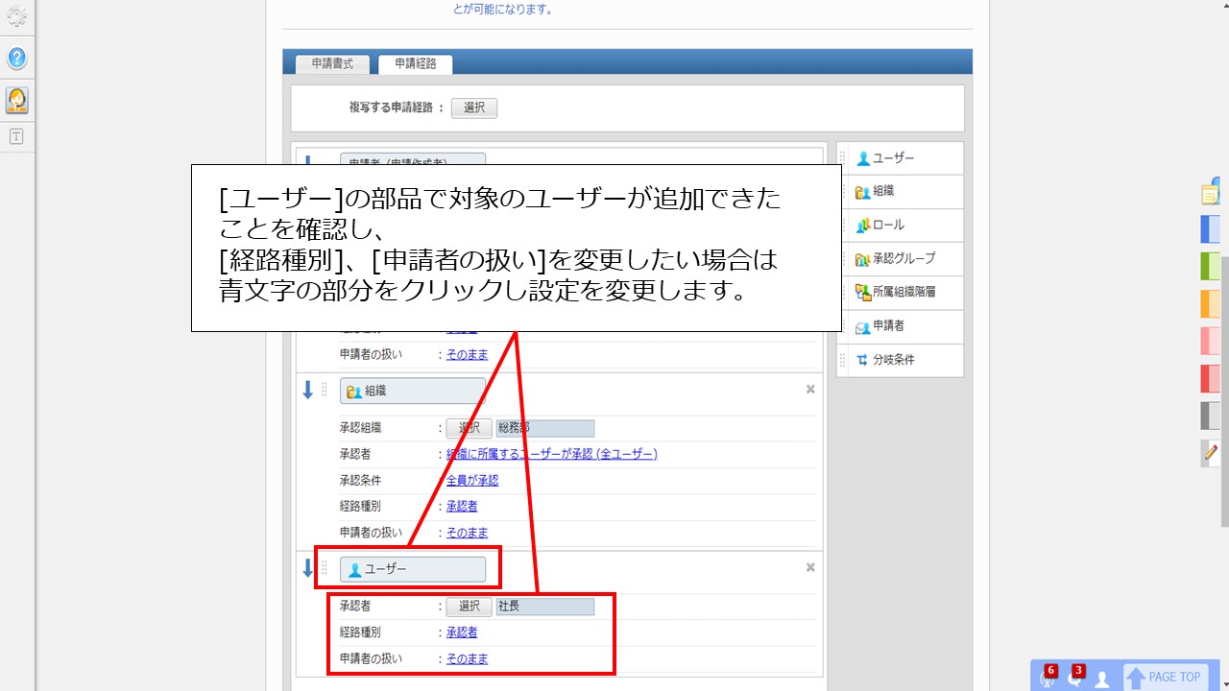Select the 申請者 part in palette
The height and width of the screenshot is (691, 1229).
tap(887, 326)
